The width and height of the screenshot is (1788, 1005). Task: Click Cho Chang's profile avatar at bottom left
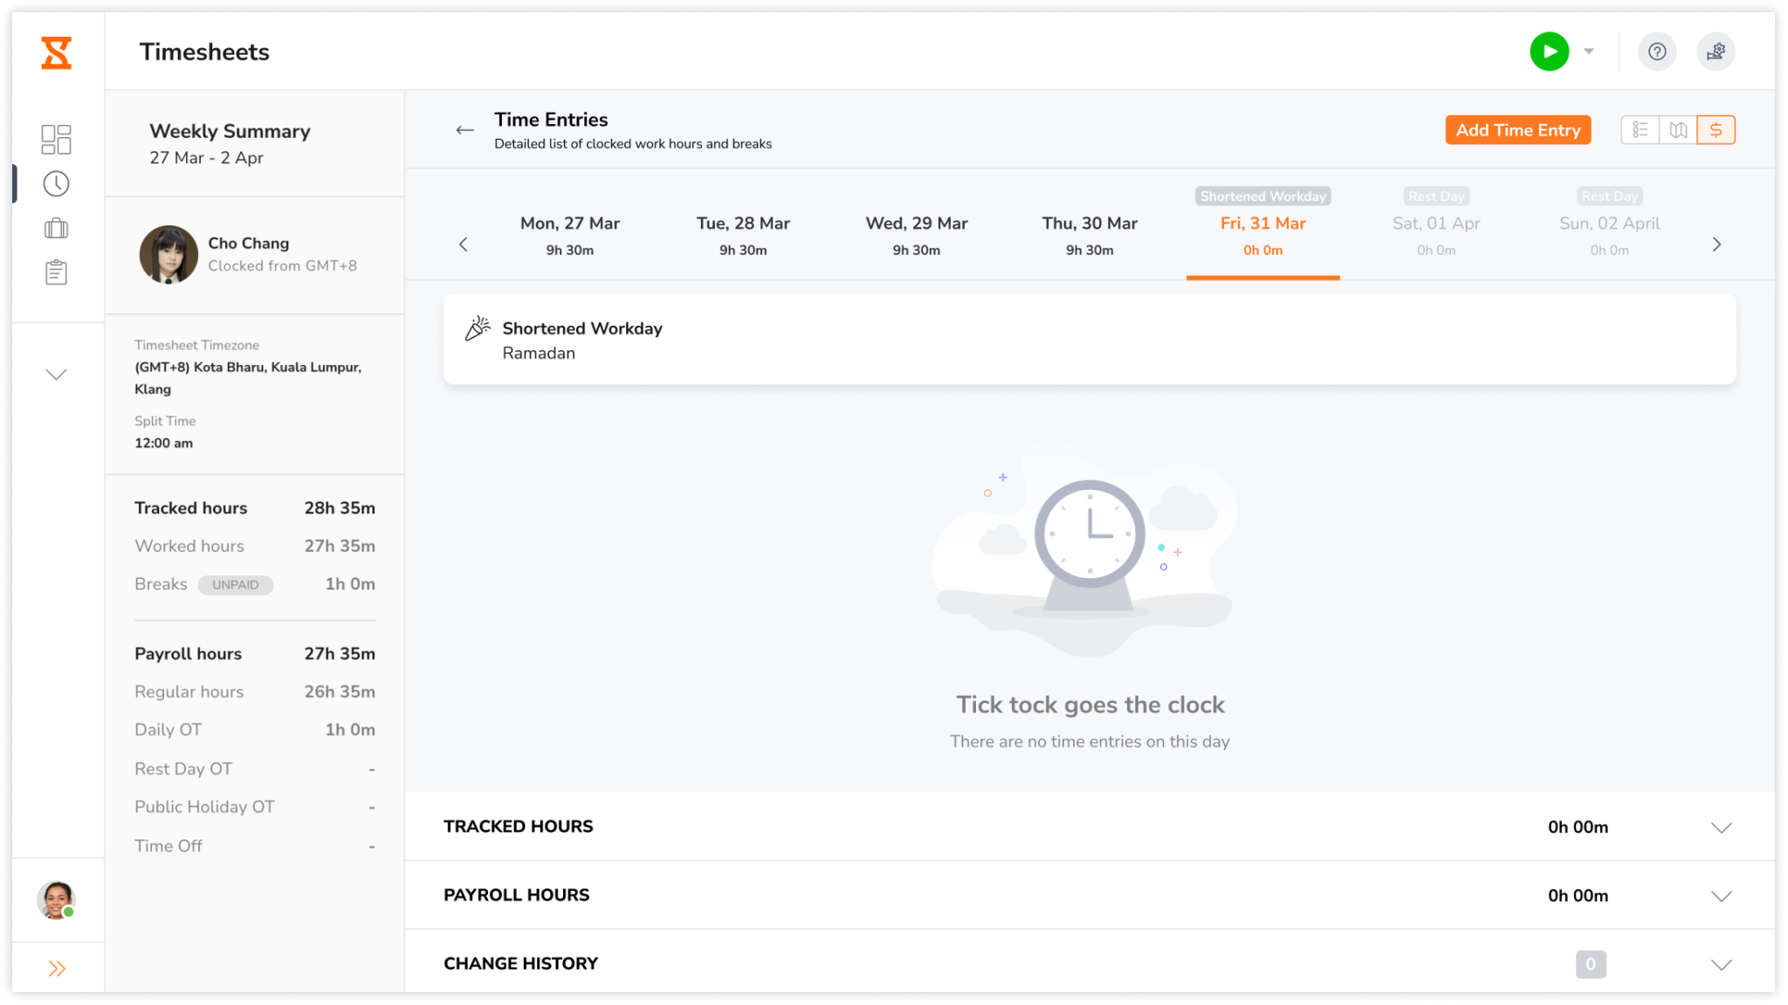[x=55, y=900]
